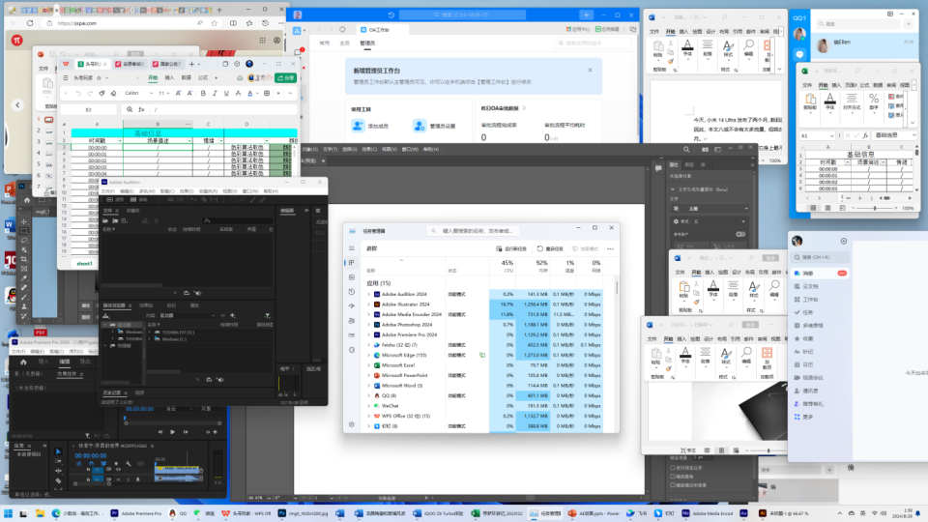Screen dimensions: 928x522
Task: Open Details page in Task Manager sidebar
Action: 352,335
